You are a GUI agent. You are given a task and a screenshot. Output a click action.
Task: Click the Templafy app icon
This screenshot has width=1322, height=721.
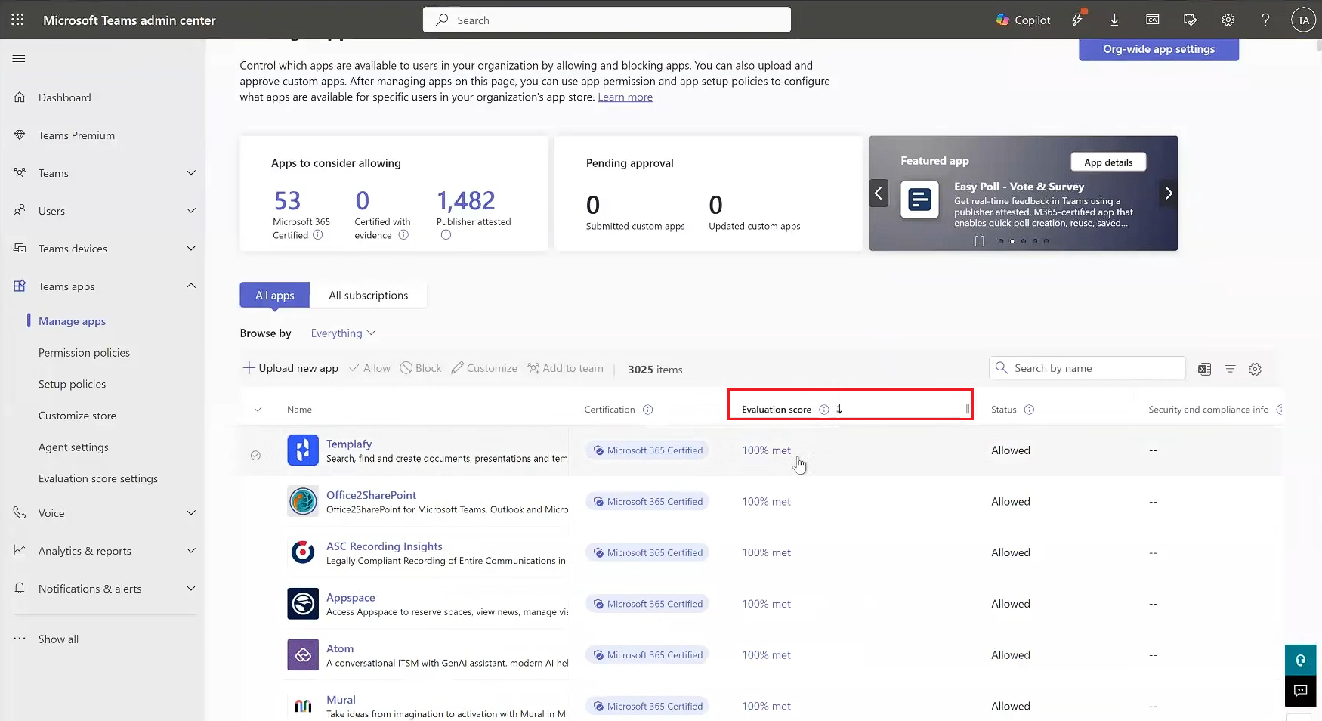point(303,450)
